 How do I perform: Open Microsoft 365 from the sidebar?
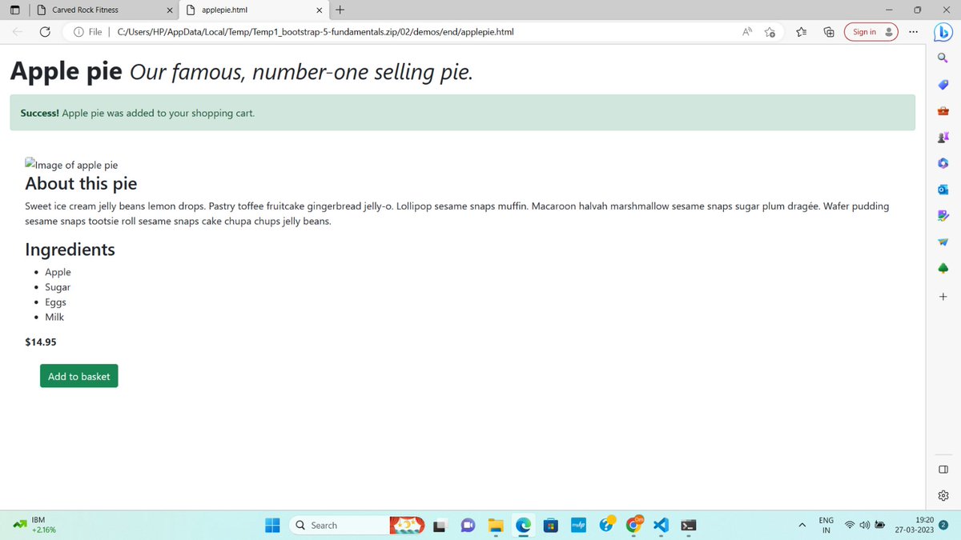click(x=943, y=164)
